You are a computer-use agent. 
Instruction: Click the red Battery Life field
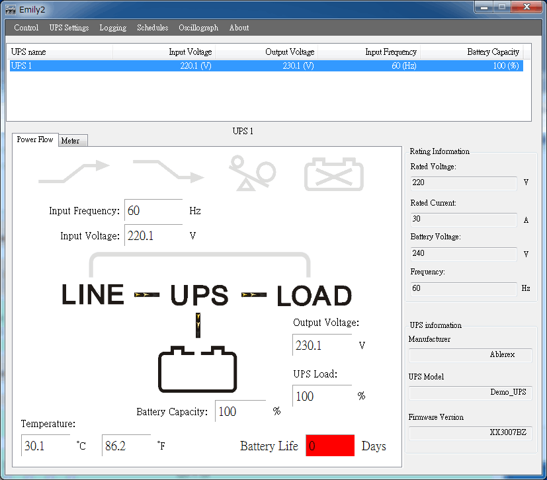point(329,446)
